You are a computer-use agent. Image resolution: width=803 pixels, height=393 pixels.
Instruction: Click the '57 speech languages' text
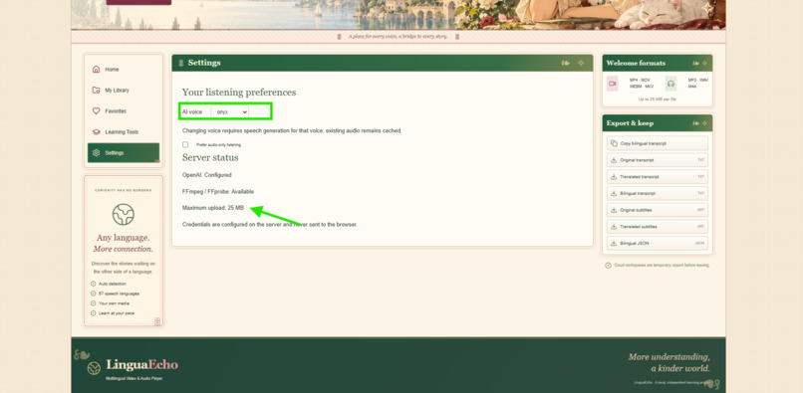point(119,294)
